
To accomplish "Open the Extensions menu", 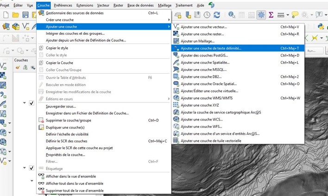I will click(85, 5).
